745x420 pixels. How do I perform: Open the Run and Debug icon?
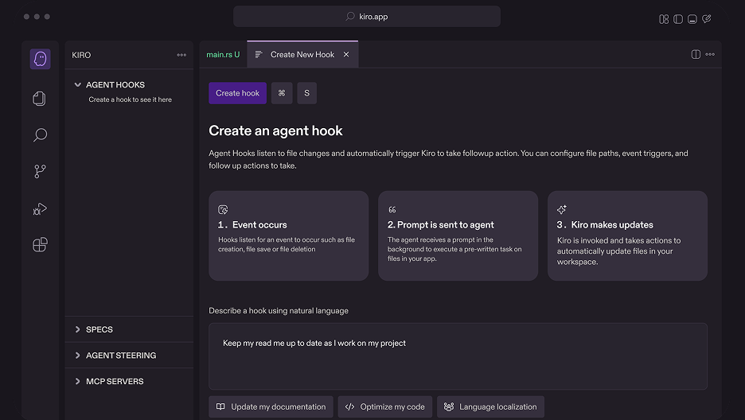[40, 209]
